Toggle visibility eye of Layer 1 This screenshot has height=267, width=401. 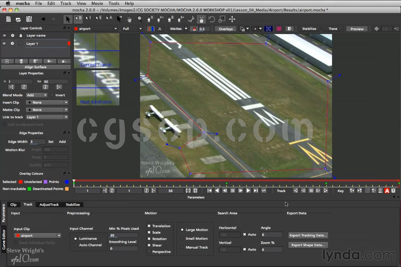click(x=5, y=43)
